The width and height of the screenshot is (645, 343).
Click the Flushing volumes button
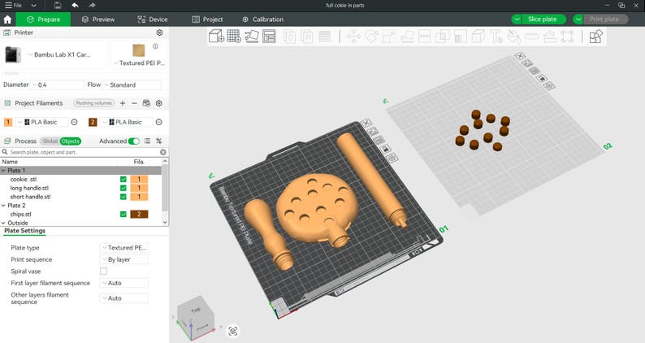click(93, 103)
